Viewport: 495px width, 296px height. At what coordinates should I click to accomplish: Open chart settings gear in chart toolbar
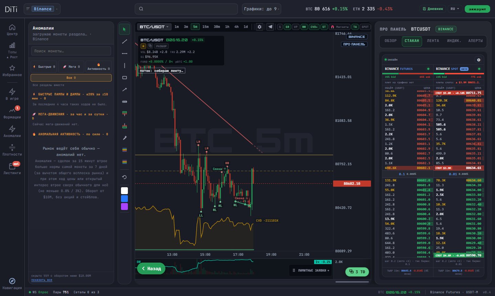point(260,27)
